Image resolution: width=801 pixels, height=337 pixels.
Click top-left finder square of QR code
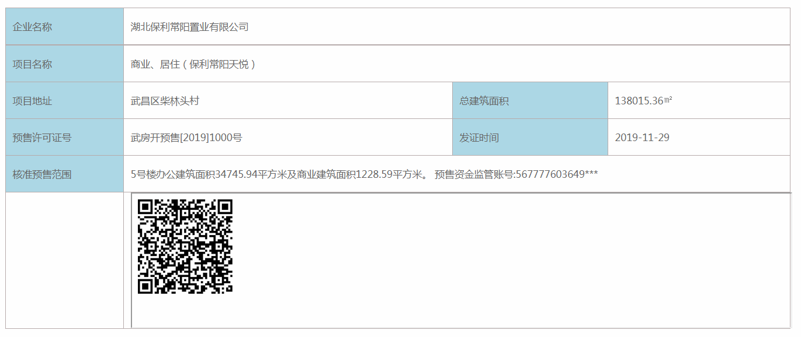coord(145,207)
